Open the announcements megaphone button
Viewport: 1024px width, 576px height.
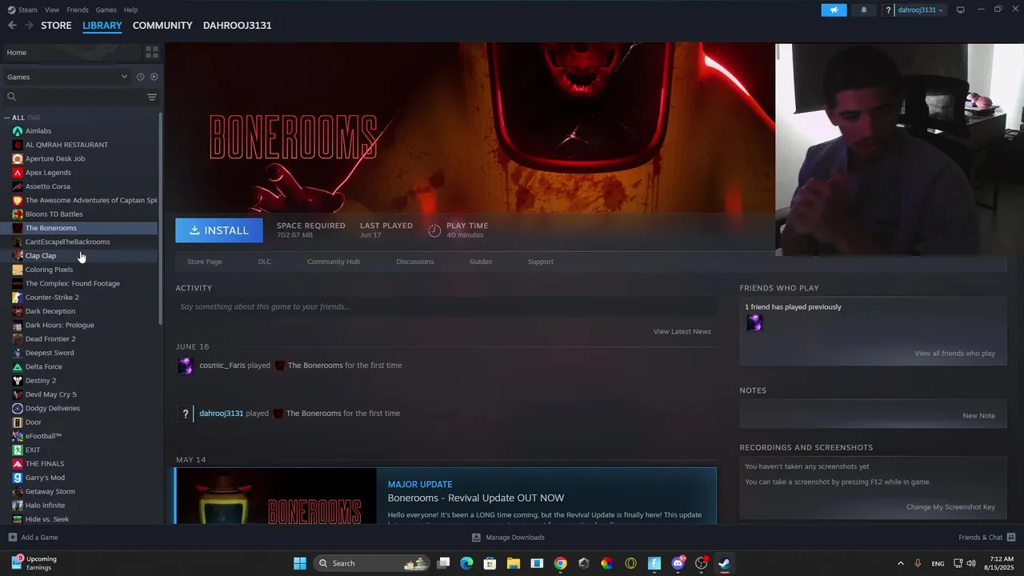tap(834, 10)
